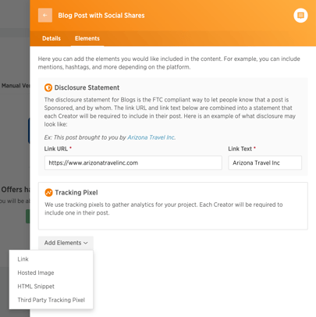Pick Third Party Tracking Pixel option
Viewport: 316px width, 317px height.
point(51,300)
